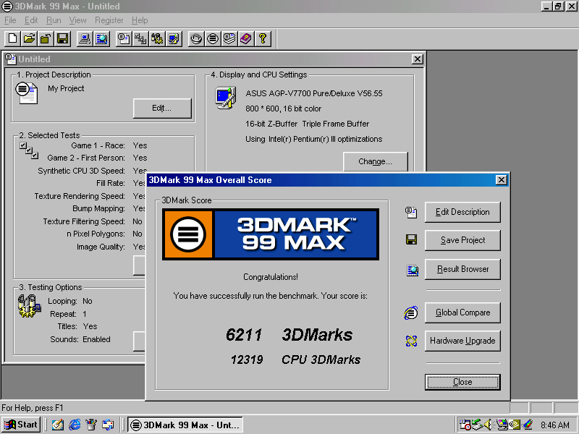Click the Testing Options gears icon

[29, 306]
